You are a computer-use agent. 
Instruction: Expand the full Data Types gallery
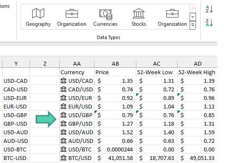193,25
